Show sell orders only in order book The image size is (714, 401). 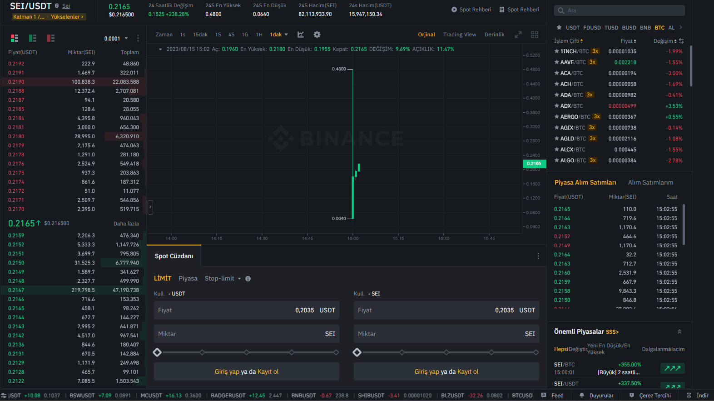(x=51, y=38)
